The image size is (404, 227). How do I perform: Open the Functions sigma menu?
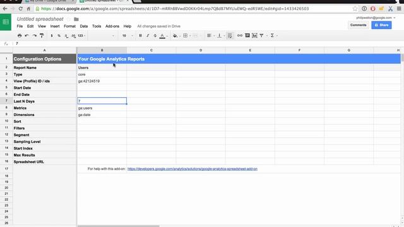[x=273, y=35]
